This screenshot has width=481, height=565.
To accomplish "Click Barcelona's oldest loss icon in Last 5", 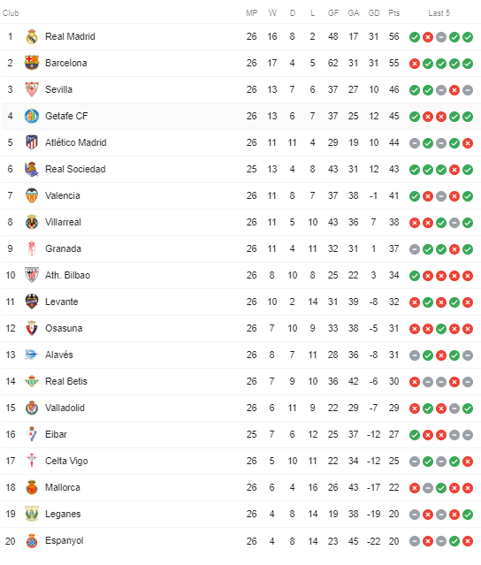I will tap(415, 64).
